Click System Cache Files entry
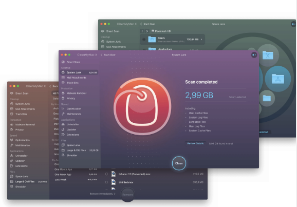Viewport: 297px width, 207px height. [200, 130]
